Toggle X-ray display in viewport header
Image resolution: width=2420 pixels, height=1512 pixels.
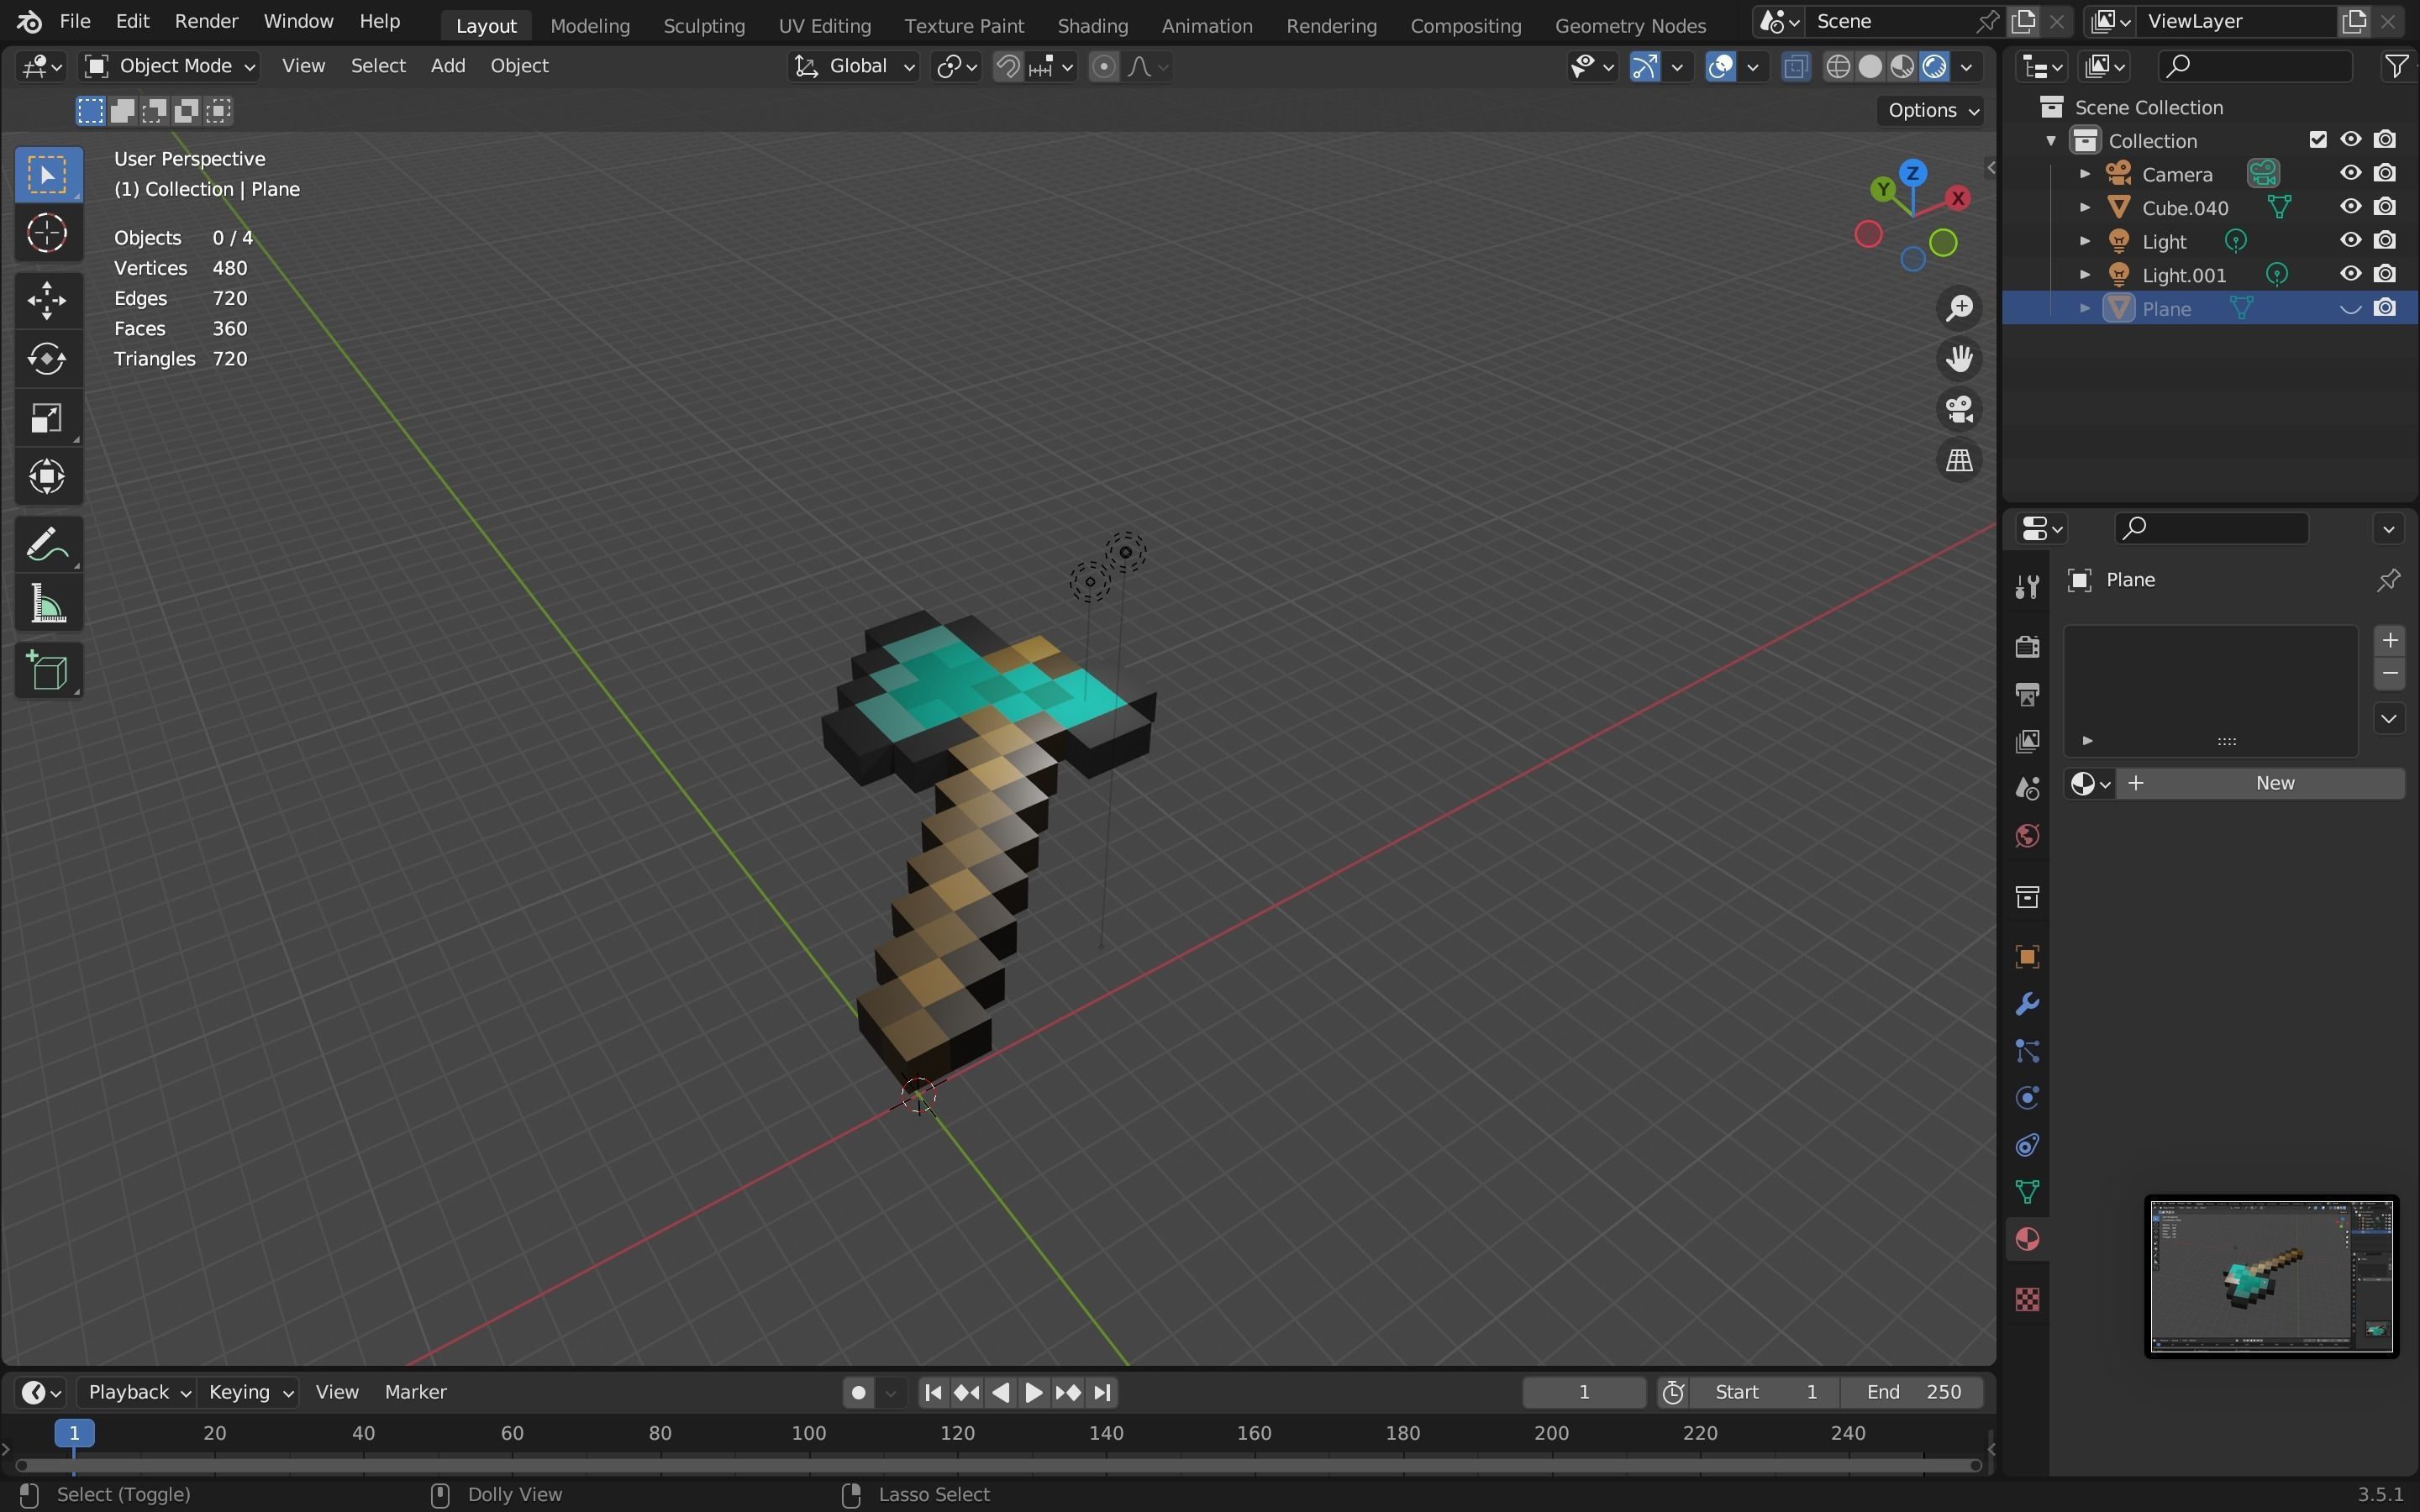point(1796,66)
